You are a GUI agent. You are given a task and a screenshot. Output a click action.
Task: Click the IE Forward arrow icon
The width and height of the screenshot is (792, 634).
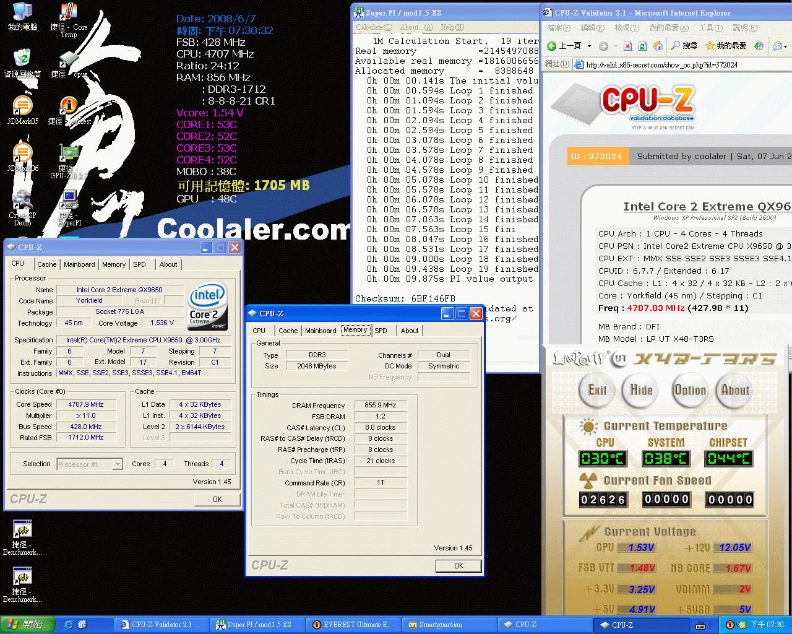click(603, 46)
